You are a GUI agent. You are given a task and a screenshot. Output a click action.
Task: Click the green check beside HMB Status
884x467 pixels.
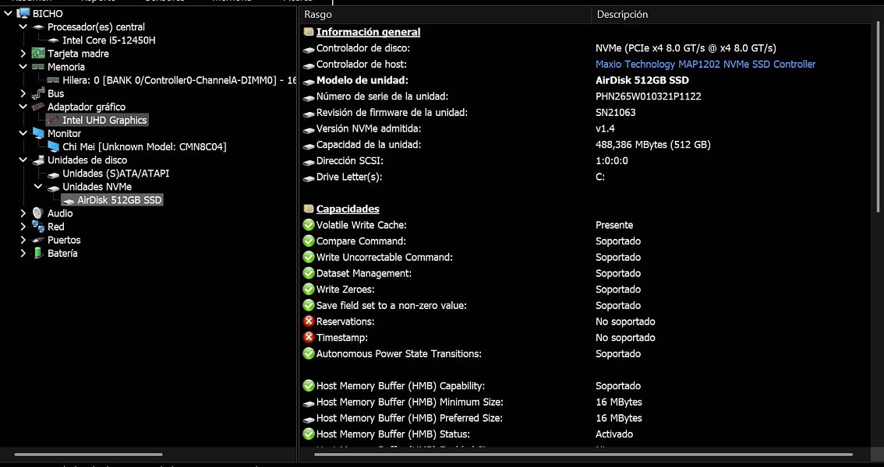pos(309,434)
